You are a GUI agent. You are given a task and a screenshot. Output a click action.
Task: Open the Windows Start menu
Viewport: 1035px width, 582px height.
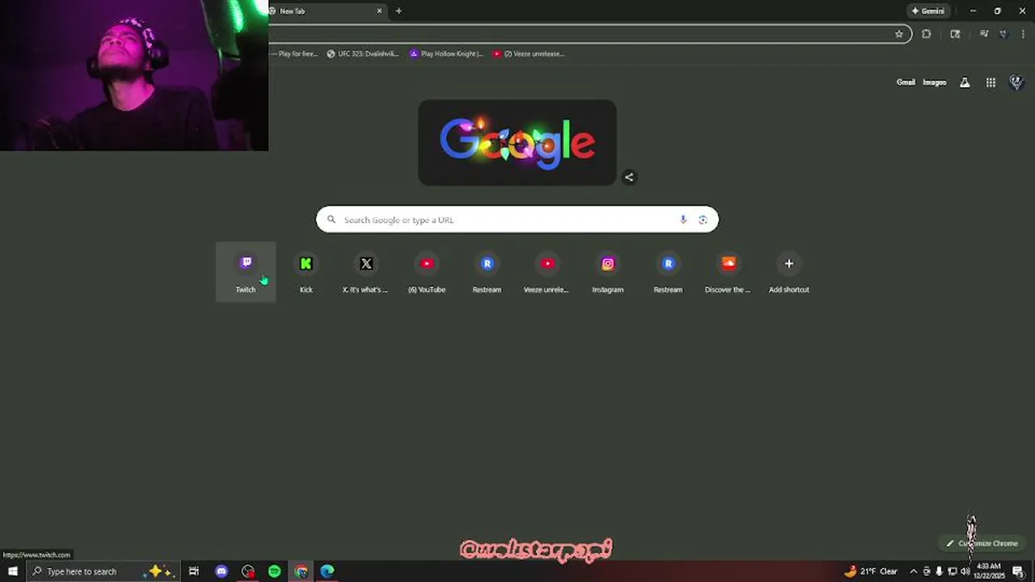[x=13, y=571]
